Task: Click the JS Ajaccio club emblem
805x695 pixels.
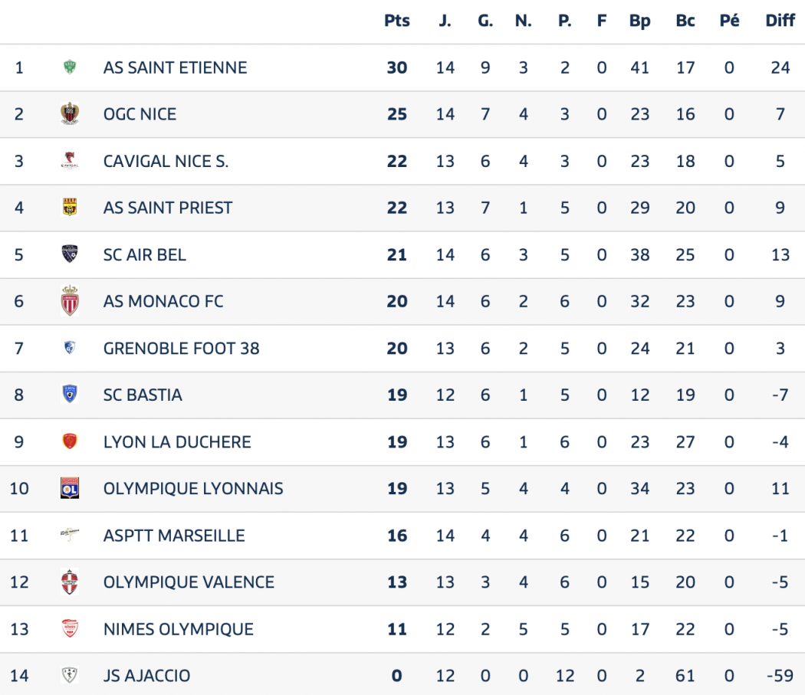Action: pos(70,675)
